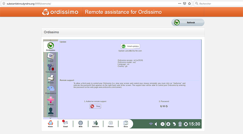Click the 'Ordissimo model' info line
Screen dimensions: 243x134
pos(127,62)
